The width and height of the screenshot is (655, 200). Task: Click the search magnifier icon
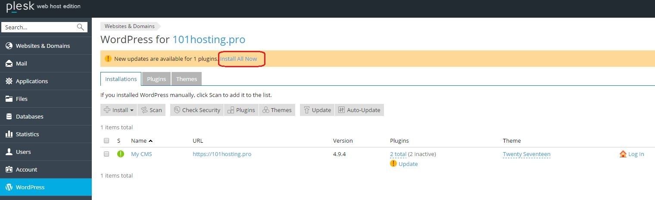tap(81, 27)
